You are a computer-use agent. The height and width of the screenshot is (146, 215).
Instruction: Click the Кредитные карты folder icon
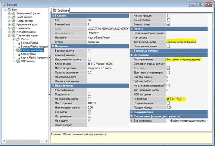pyautogui.click(x=13, y=24)
